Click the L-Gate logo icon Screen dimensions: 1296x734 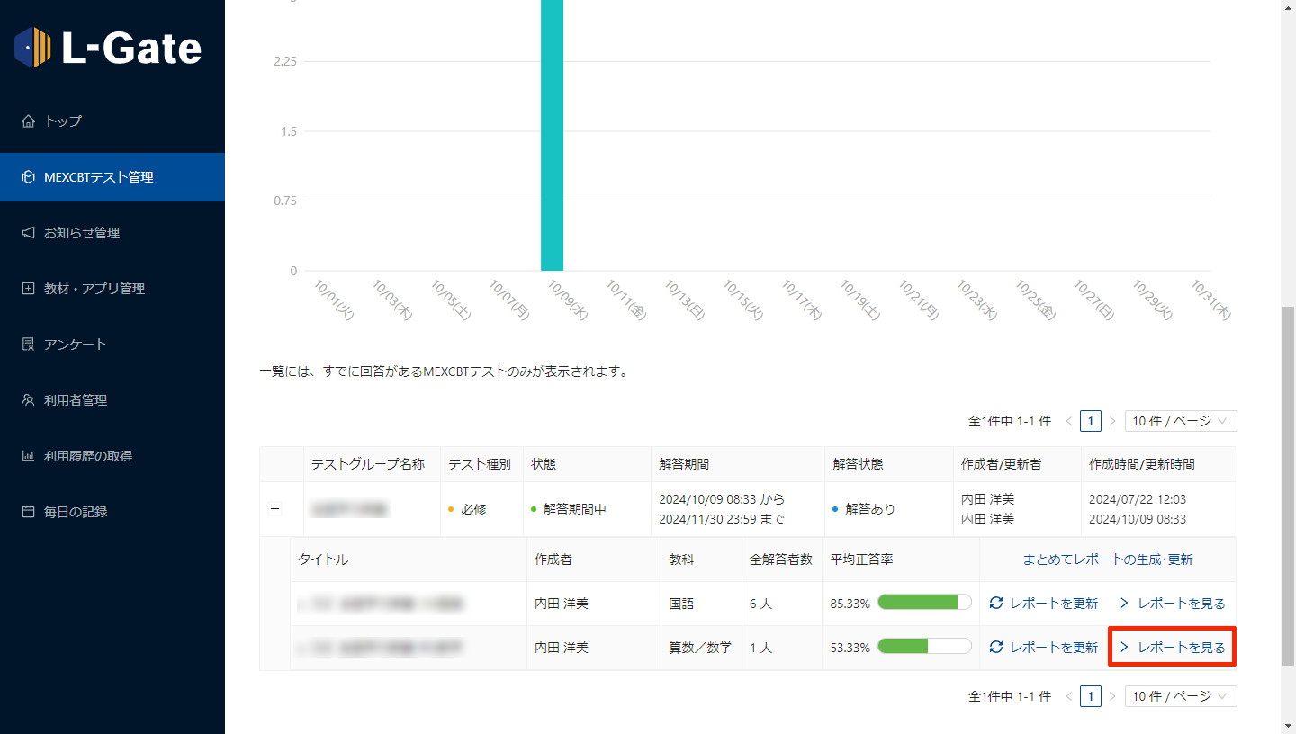33,48
